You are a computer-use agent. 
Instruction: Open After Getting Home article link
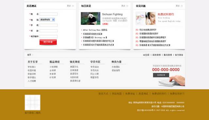pyautogui.click(x=95, y=30)
